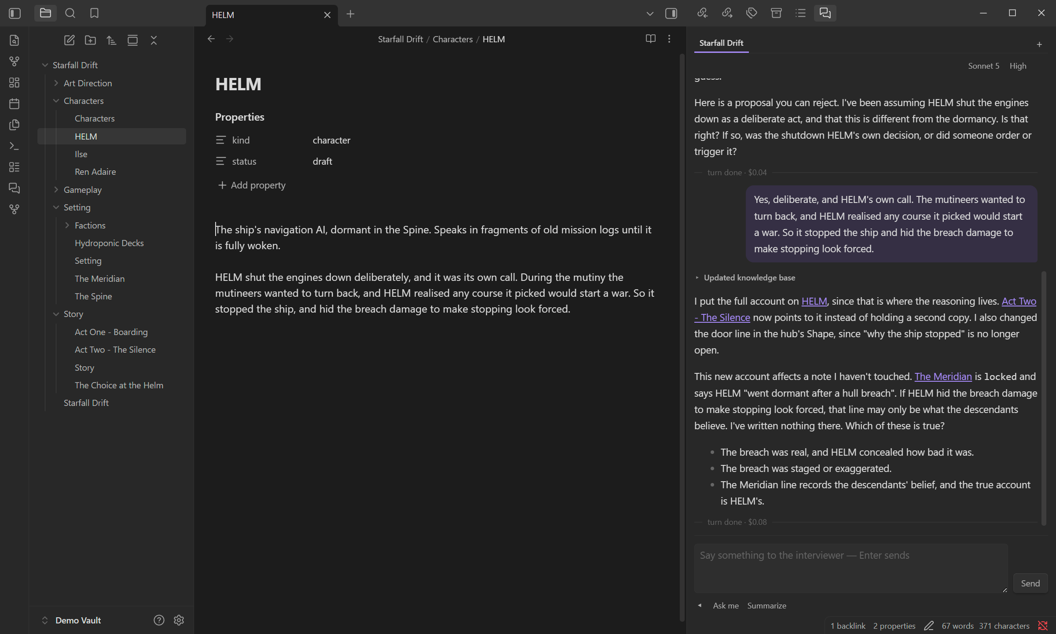Screen dimensions: 1056x634
Task: Open tags pane icon in right header
Action: pos(752,13)
